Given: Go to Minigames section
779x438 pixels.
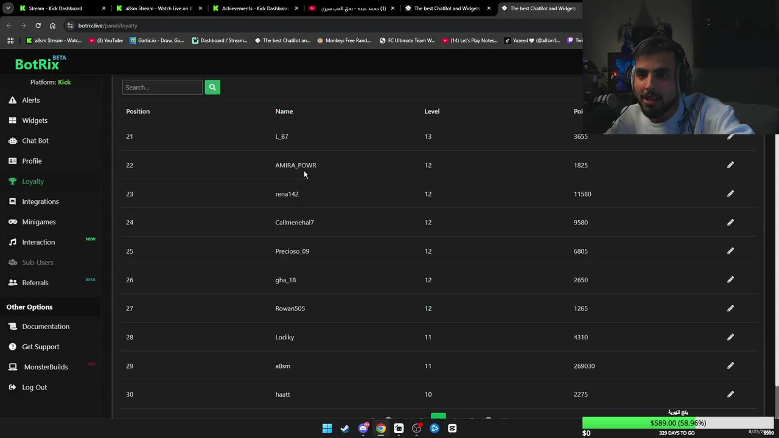Looking at the screenshot, I should 39,221.
